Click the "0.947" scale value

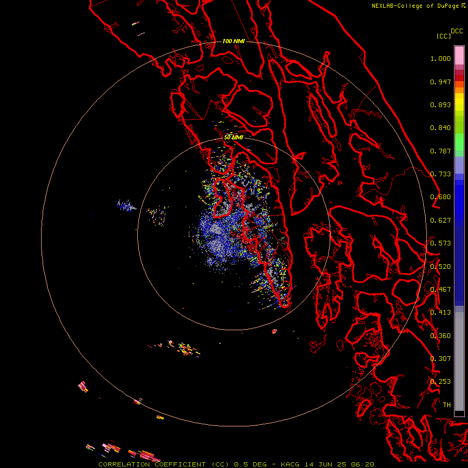(440, 82)
